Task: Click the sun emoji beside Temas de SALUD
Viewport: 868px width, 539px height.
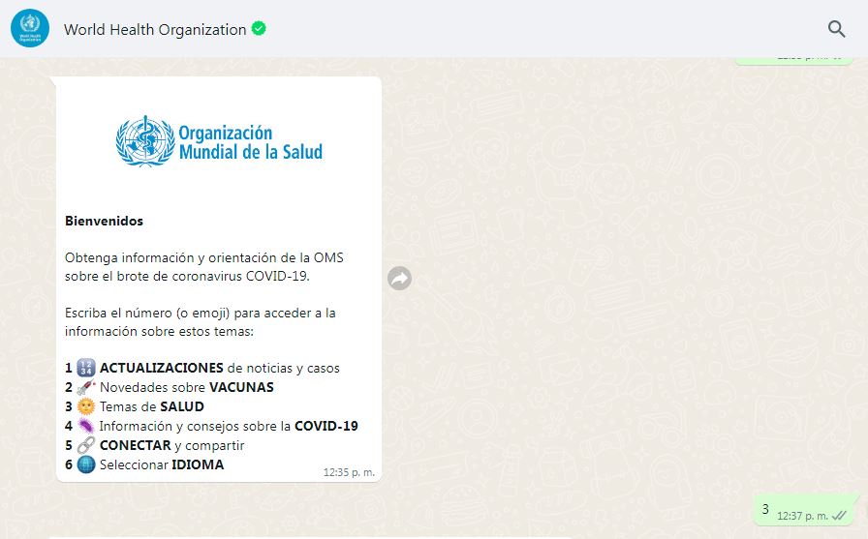Action: point(86,406)
